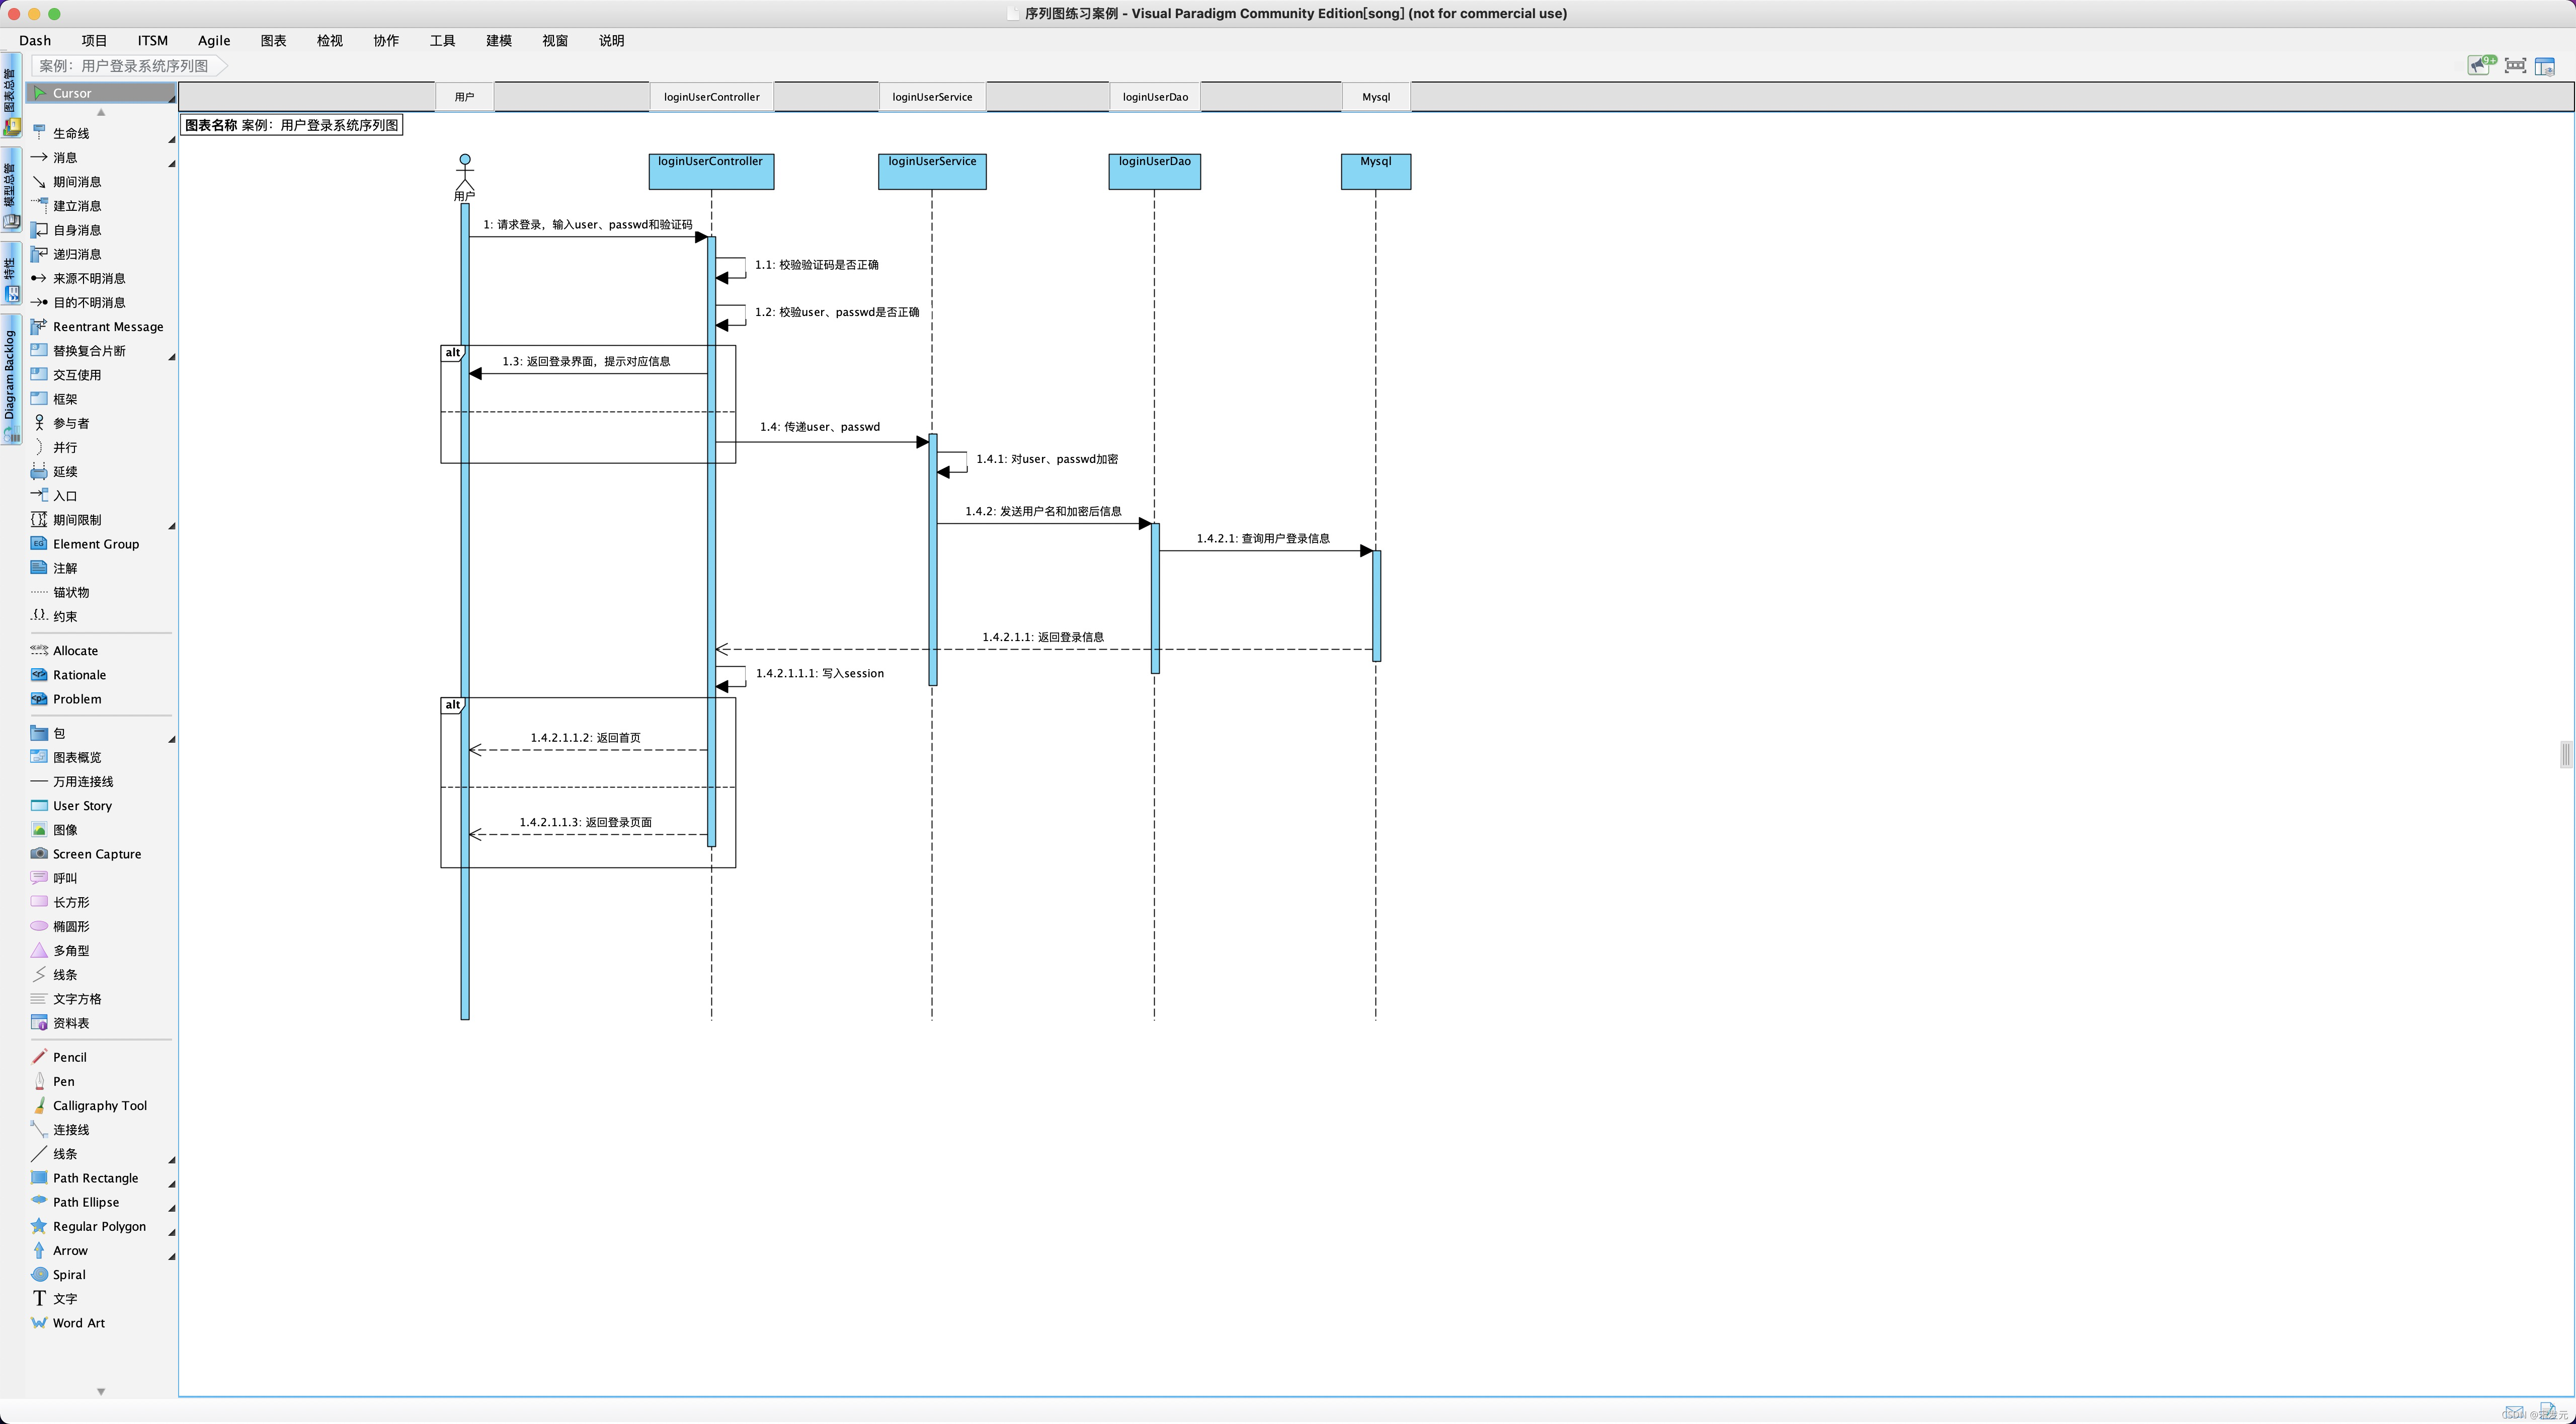Select message 1.4: 传递user、passwd
2576x1424 pixels.
click(820, 427)
